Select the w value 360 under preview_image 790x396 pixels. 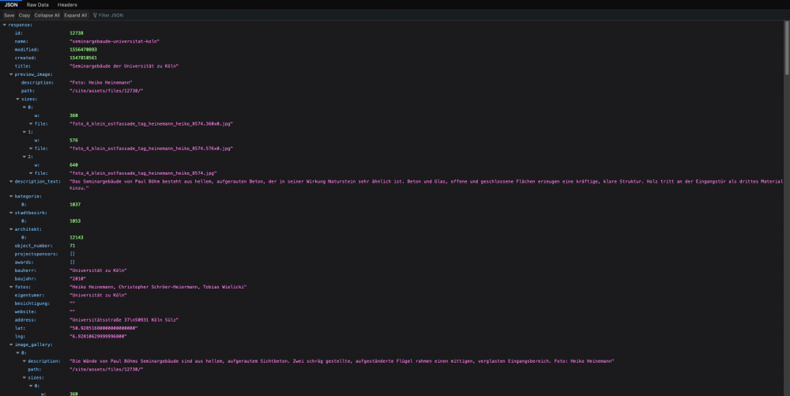[73, 115]
